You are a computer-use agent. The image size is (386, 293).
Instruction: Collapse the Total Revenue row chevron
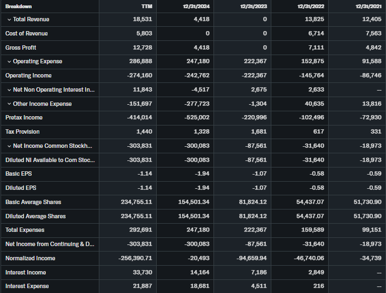[x=9, y=20]
